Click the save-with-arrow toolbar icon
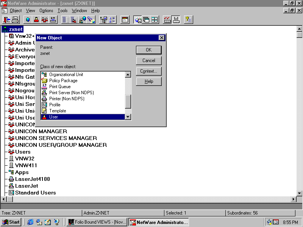Viewport: 303px width, 227px height. tap(137, 20)
